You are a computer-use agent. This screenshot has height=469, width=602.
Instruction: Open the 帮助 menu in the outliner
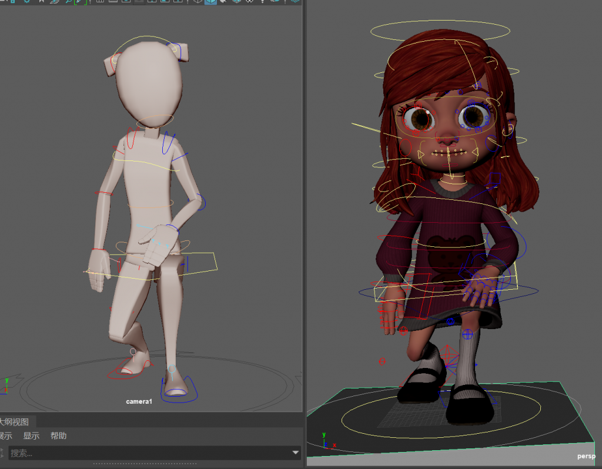pos(59,436)
